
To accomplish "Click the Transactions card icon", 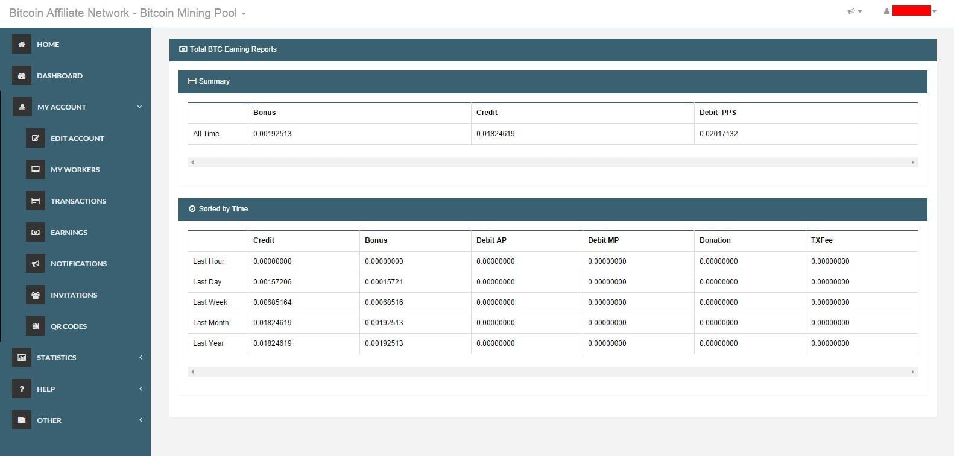I will pyautogui.click(x=36, y=201).
